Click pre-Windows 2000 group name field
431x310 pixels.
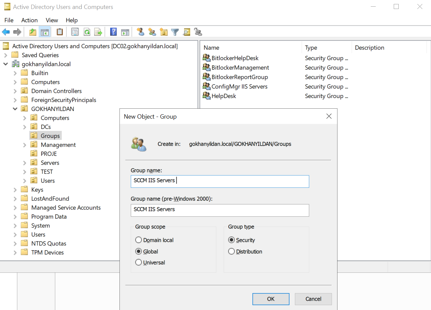tap(220, 210)
